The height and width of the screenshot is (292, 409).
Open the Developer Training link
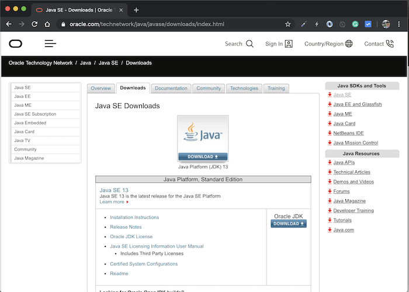pyautogui.click(x=353, y=211)
